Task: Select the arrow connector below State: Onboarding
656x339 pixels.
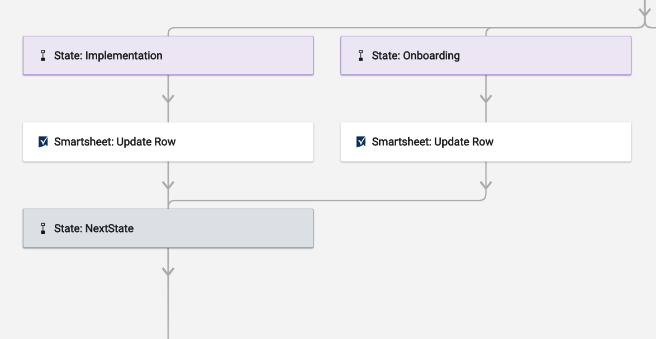Action: (486, 98)
